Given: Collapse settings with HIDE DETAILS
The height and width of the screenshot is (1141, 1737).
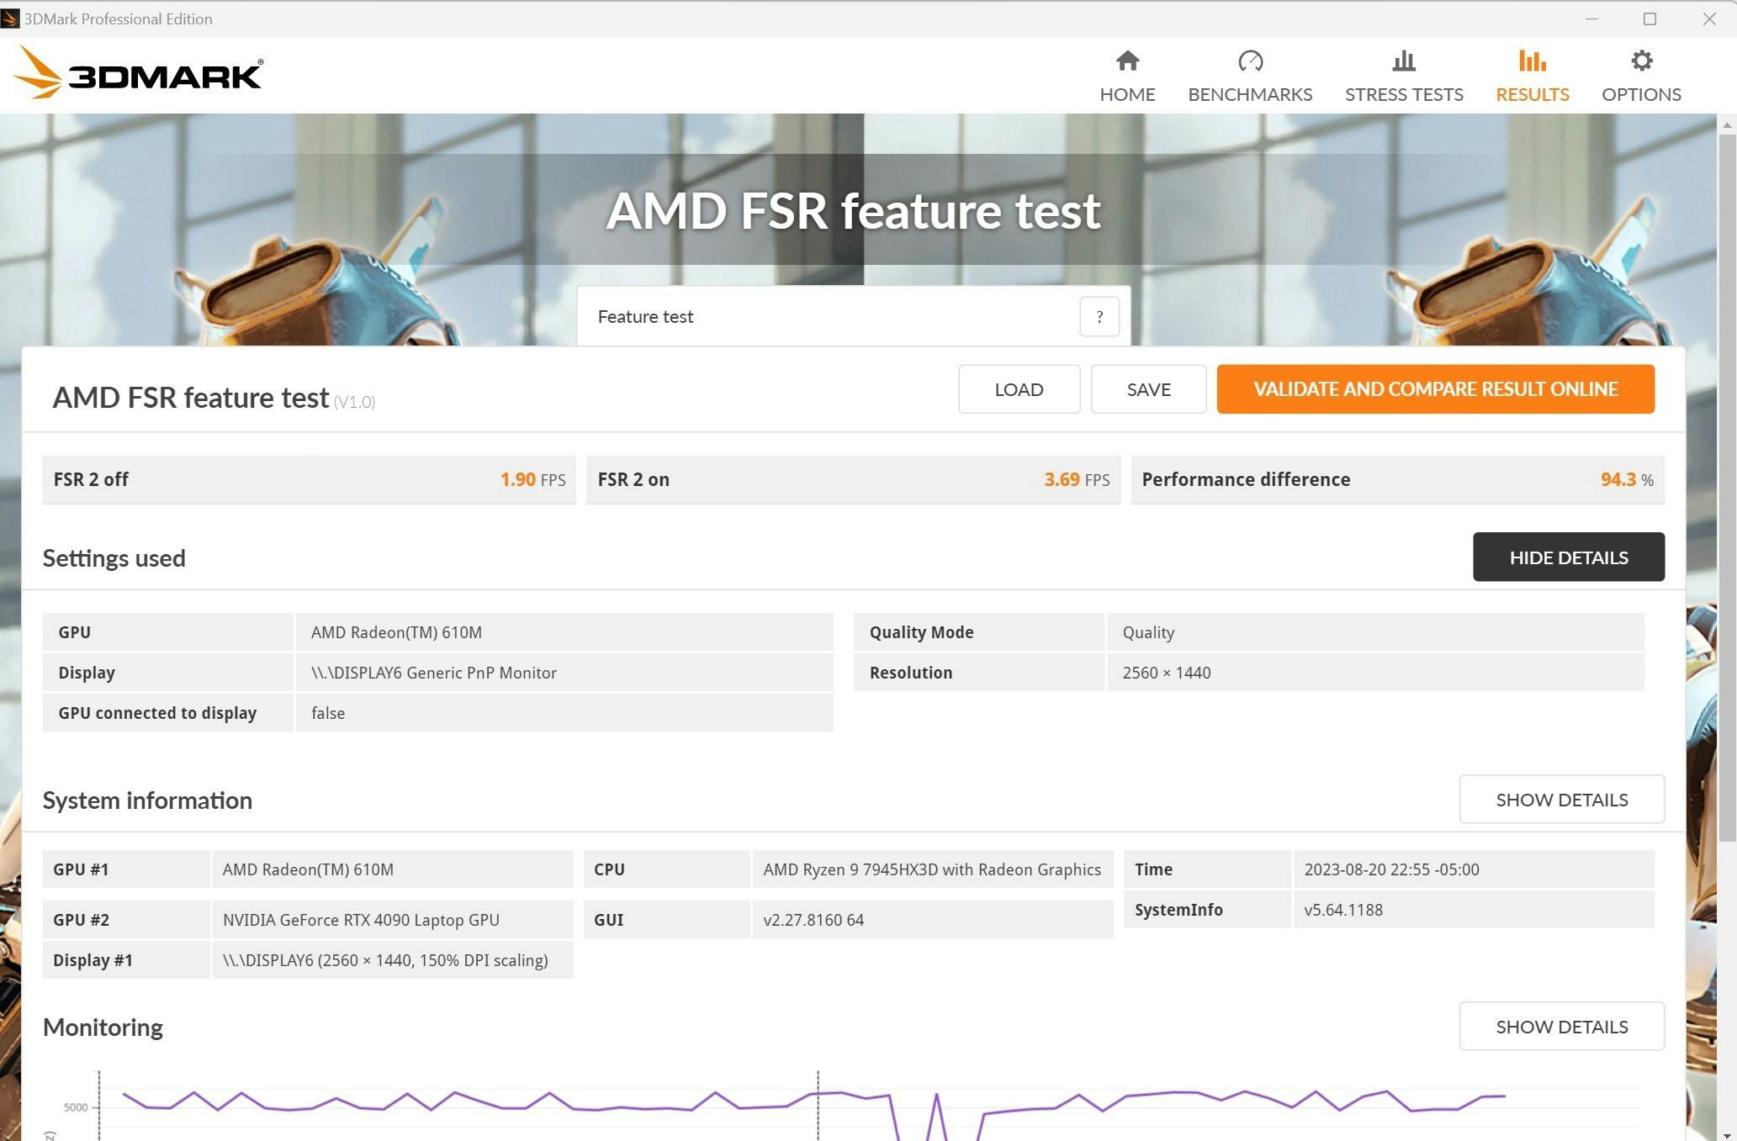Looking at the screenshot, I should 1568,557.
